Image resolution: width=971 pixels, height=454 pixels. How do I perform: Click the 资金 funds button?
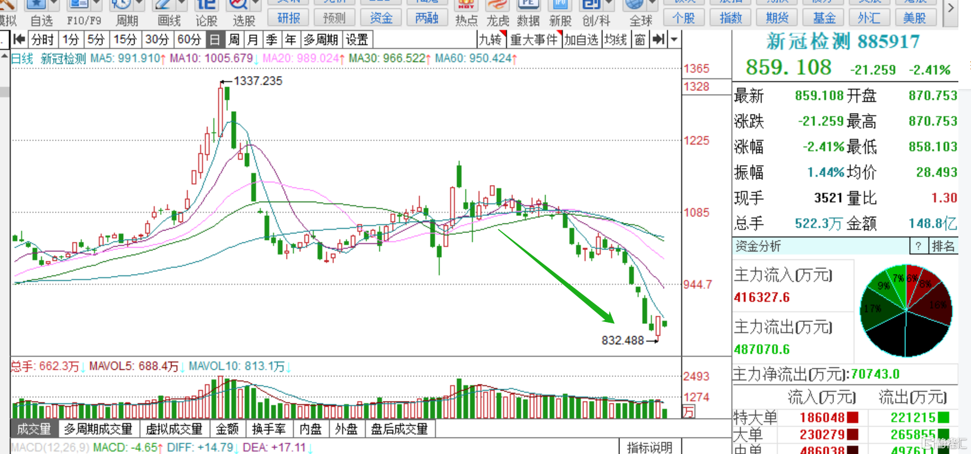click(381, 18)
